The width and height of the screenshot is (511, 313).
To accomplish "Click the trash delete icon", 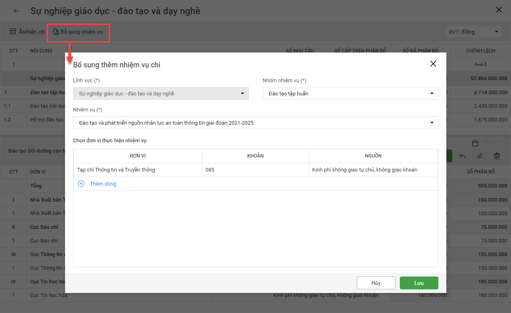I will pyautogui.click(x=497, y=156).
